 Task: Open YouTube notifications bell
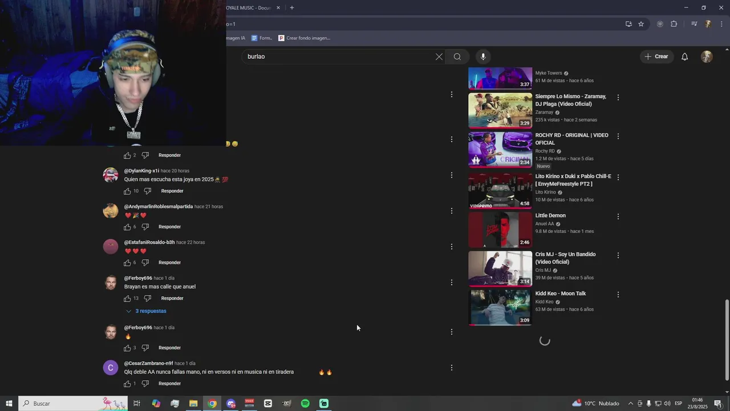(685, 57)
